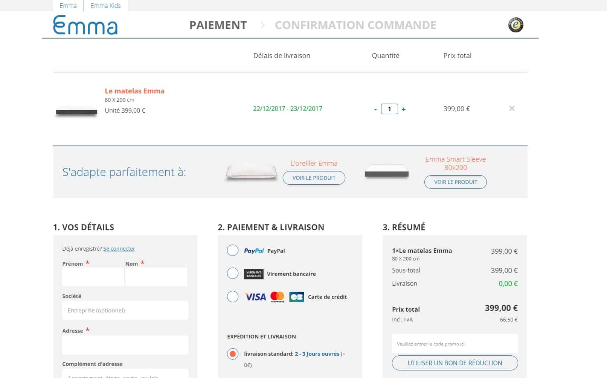
Task: View Smart Sleeve with VOIR LE PRODUIT
Action: pyautogui.click(x=456, y=182)
